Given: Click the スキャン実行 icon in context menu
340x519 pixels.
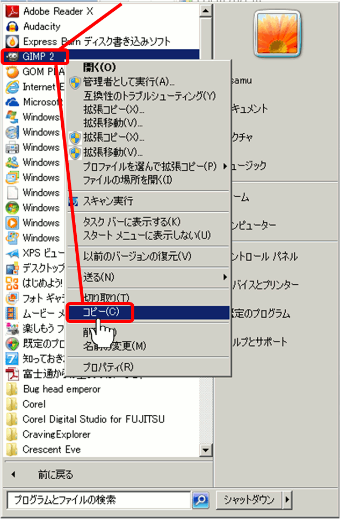Looking at the screenshot, I should tap(76, 201).
